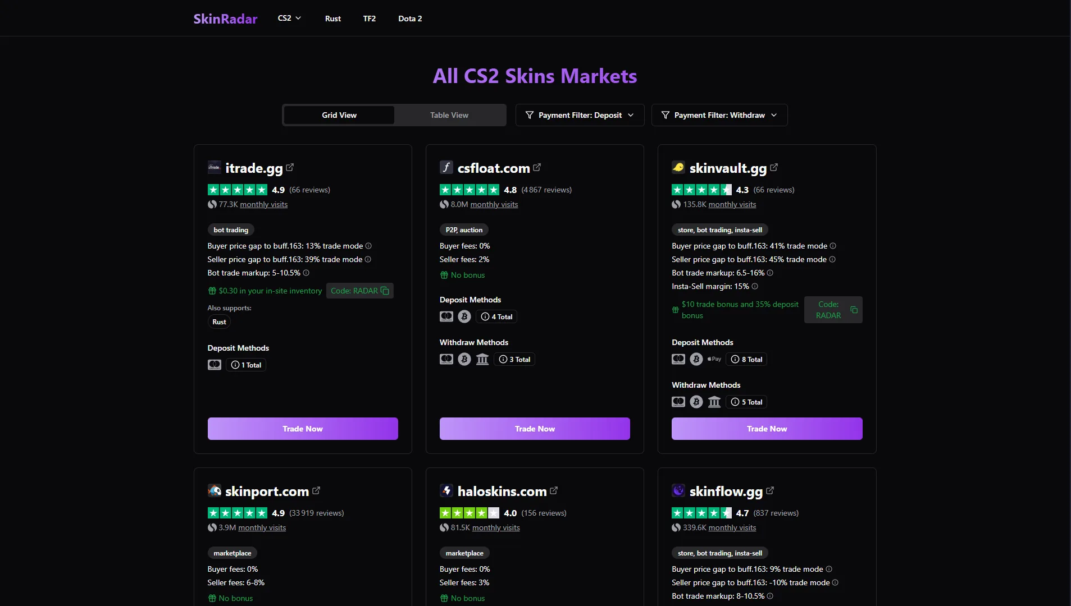Screen dimensions: 1071x606
Task: Click itrade.gg logo icon
Action: (x=215, y=167)
